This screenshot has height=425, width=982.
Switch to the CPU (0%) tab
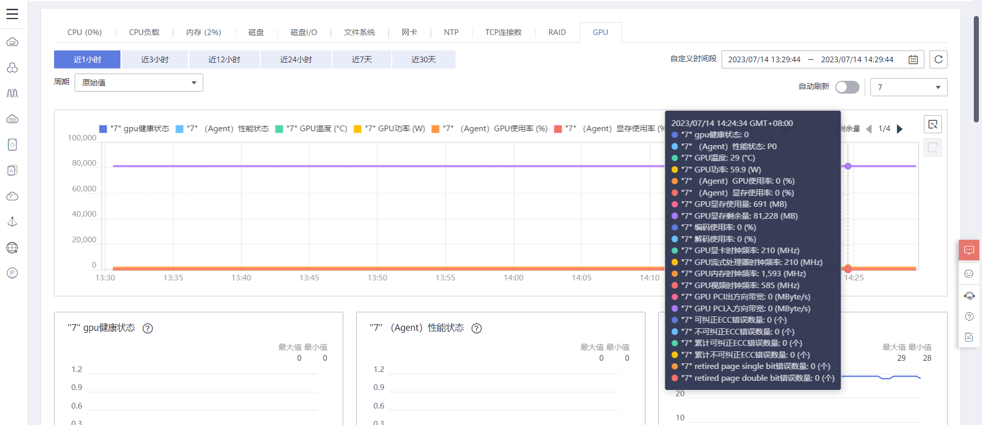coord(84,32)
